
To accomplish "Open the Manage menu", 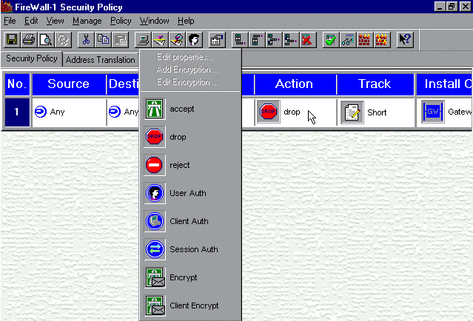I will click(x=87, y=21).
